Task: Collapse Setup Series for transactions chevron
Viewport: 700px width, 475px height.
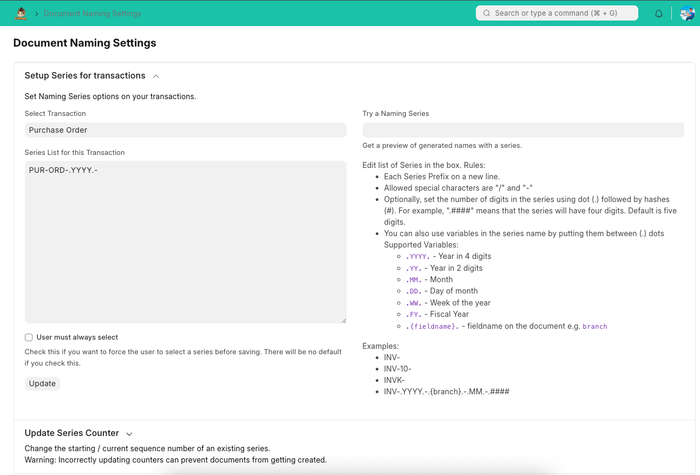Action: [x=156, y=76]
